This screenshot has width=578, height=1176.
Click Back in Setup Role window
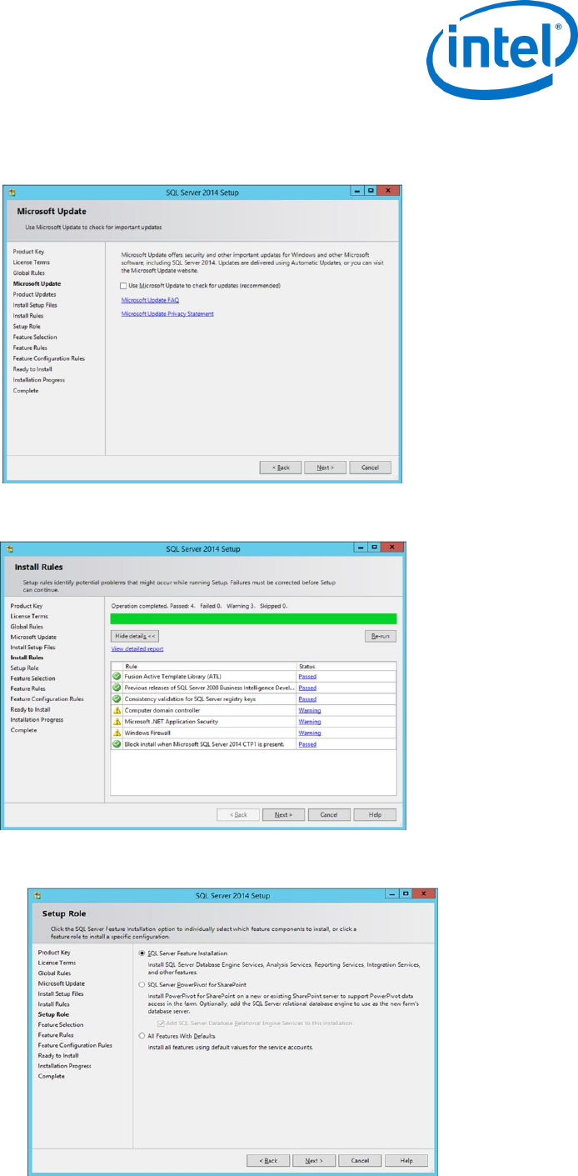coord(268,1159)
